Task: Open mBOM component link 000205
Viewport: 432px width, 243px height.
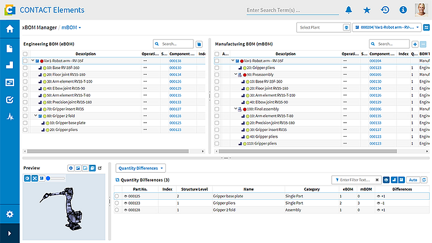Action: [x=375, y=75]
